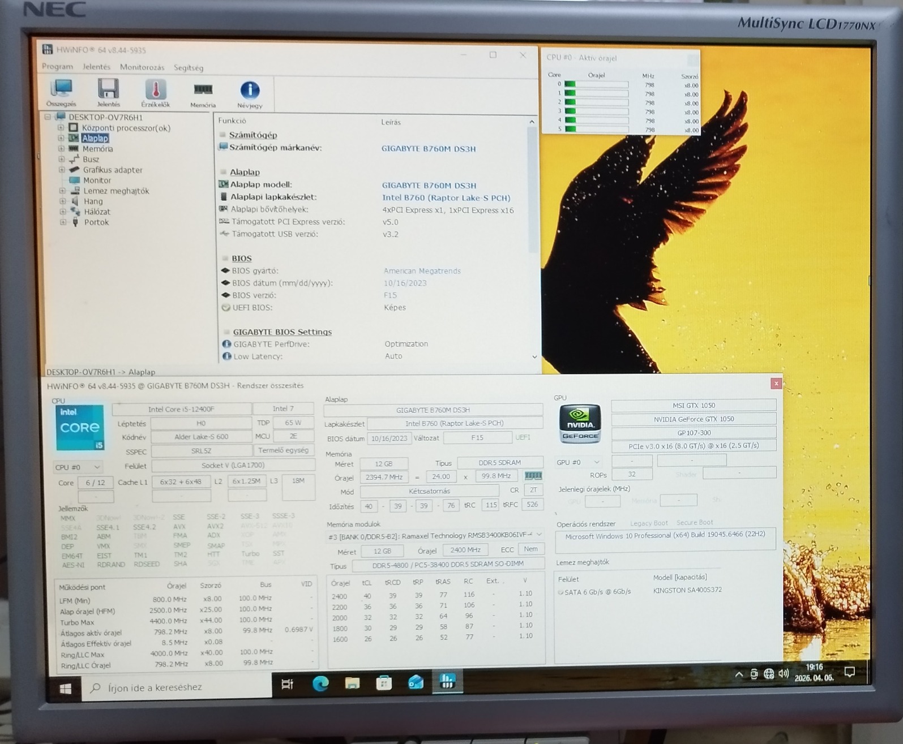Click the Hálózat network tree icon
This screenshot has width=903, height=744.
75,212
